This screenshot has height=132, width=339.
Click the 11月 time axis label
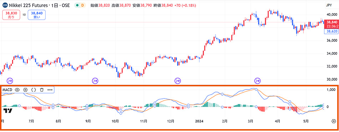click(143, 121)
